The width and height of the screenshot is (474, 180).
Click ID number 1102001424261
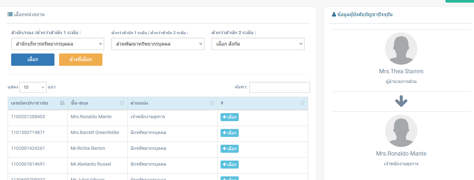point(28,148)
